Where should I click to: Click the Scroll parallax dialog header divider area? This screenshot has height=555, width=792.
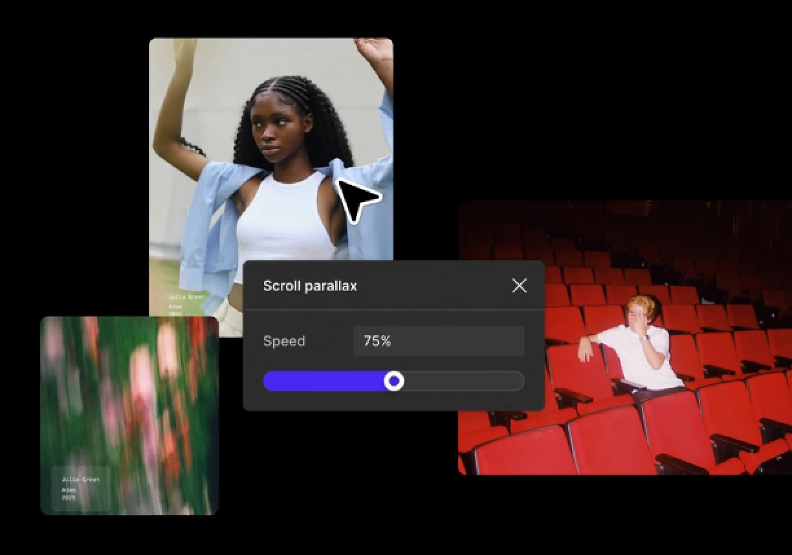point(393,310)
